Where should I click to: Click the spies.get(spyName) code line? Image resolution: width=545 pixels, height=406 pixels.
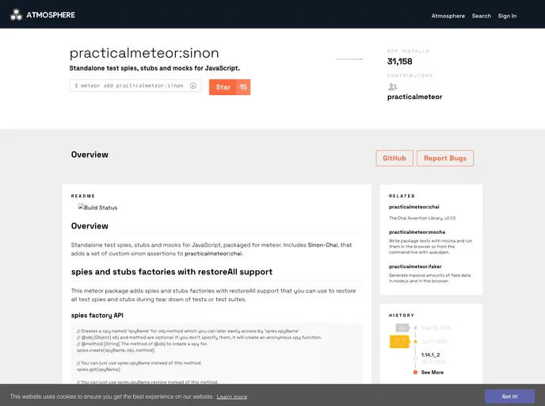pyautogui.click(x=98, y=370)
